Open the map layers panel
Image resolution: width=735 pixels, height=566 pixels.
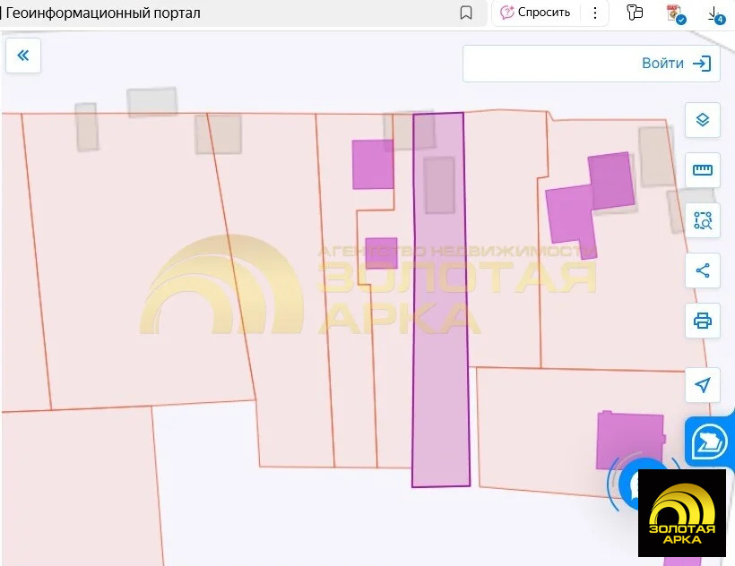coord(702,119)
